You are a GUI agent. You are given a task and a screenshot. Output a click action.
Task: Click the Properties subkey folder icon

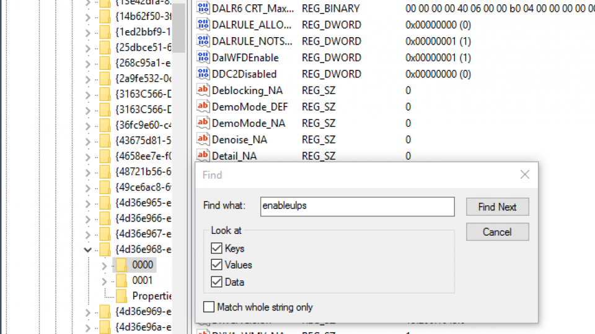click(x=121, y=296)
